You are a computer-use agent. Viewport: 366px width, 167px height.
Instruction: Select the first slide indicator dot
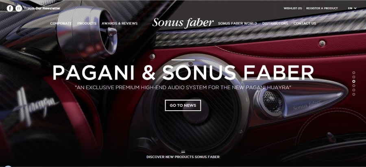pos(354,73)
